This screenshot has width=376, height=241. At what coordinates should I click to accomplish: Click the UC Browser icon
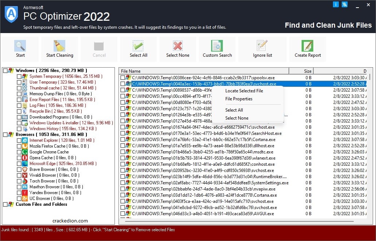tap(25, 198)
